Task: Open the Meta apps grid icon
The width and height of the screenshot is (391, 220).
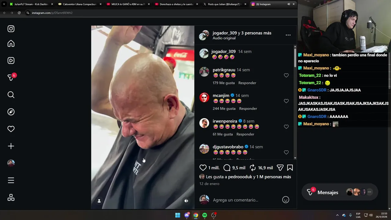Action: pos(11,198)
